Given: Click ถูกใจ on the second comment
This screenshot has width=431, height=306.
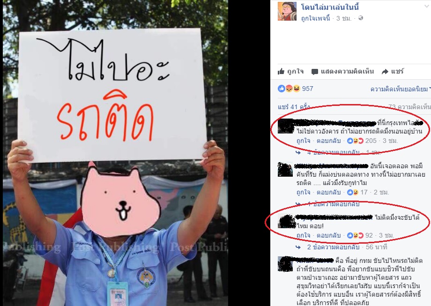Looking at the screenshot, I should (303, 192).
